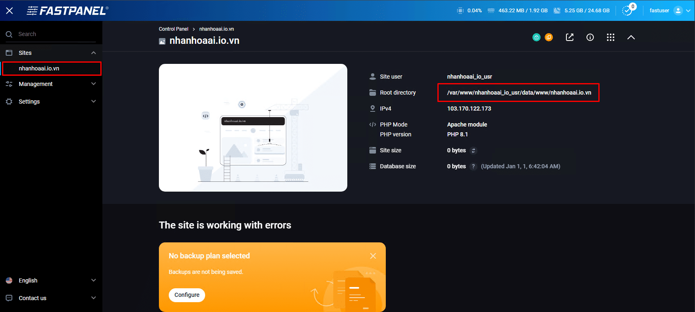
Task: Click the nhanhoaai.io.vn breadcrumb
Action: click(217, 29)
